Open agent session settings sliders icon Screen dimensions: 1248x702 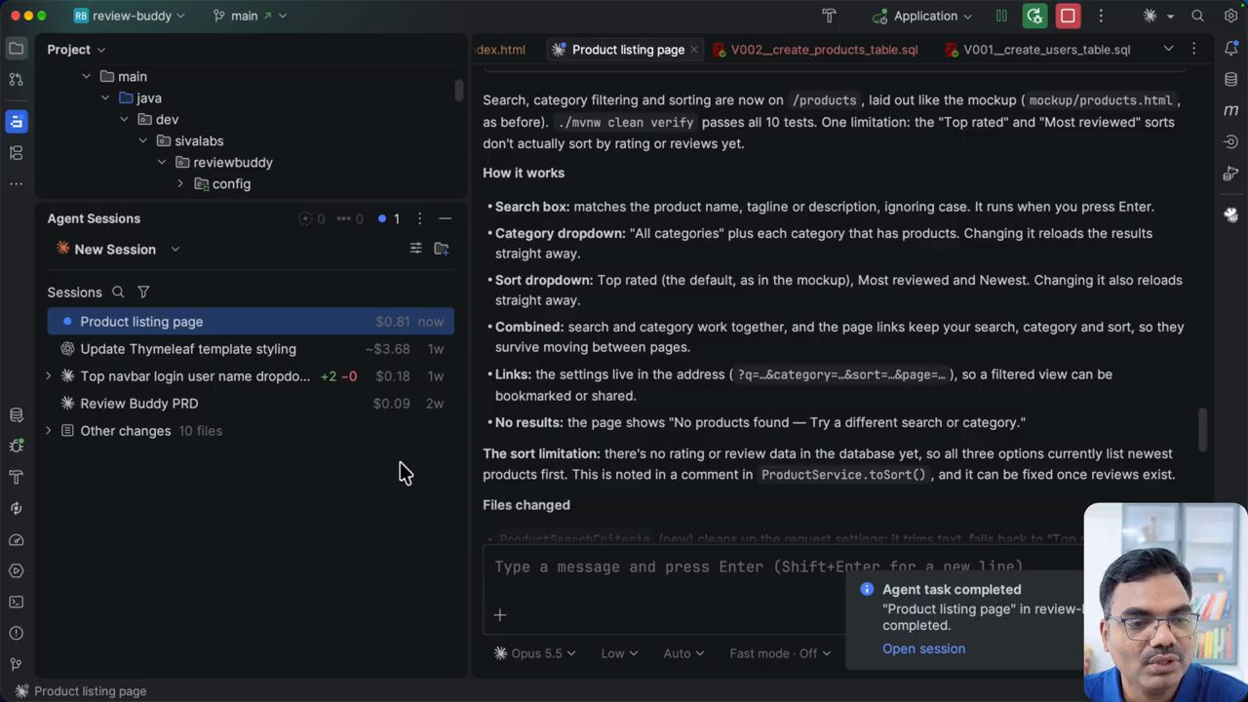pyautogui.click(x=415, y=249)
